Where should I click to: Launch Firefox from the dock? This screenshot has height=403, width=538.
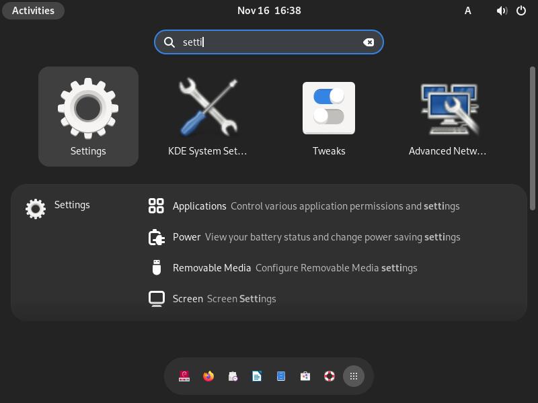tap(208, 376)
